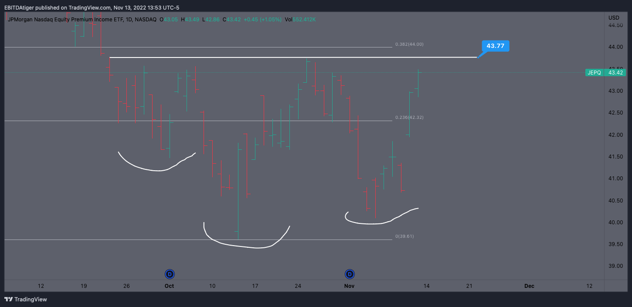Click the 0(39.61) Fibonacci level label
The width and height of the screenshot is (632, 307).
[x=404, y=236]
